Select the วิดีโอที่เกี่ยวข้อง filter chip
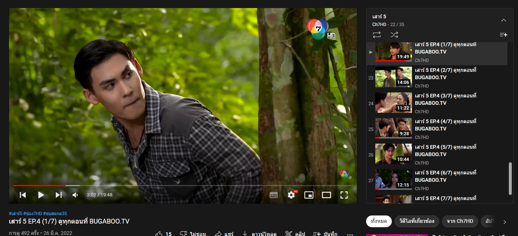Image resolution: width=518 pixels, height=236 pixels. (417, 221)
